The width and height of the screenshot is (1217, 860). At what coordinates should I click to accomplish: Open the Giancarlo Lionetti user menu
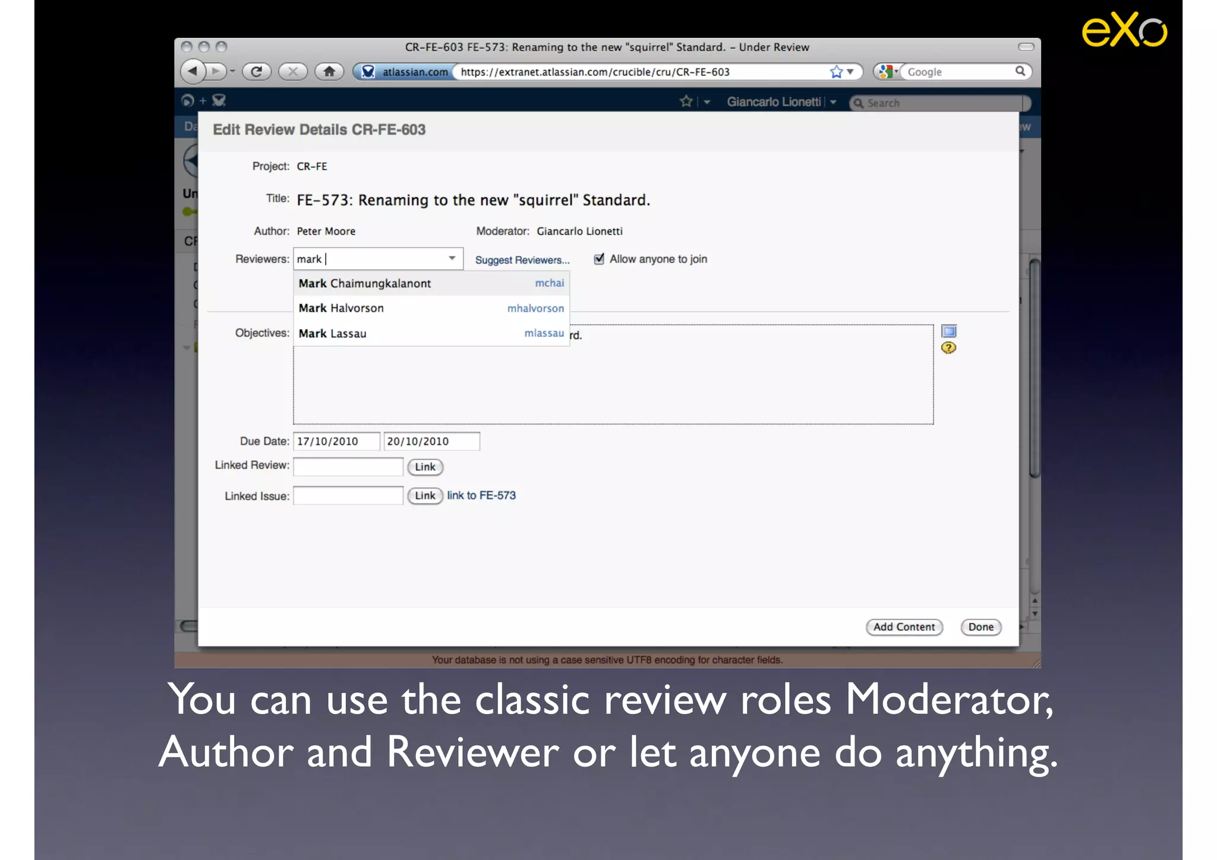click(x=781, y=102)
